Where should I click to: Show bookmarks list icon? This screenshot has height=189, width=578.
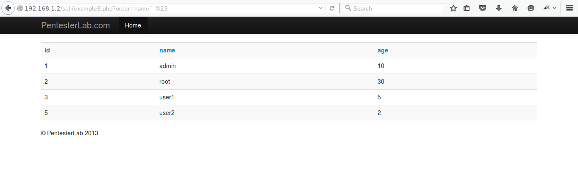(x=467, y=8)
